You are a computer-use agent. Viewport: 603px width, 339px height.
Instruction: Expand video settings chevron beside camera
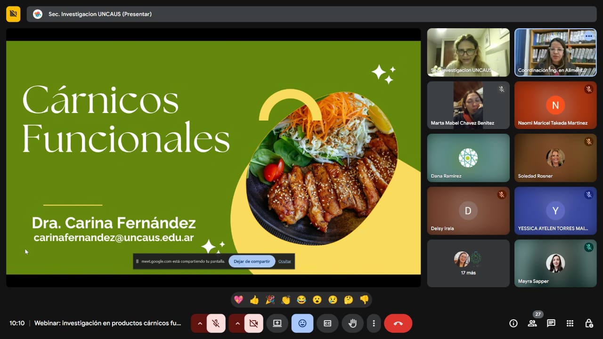pyautogui.click(x=237, y=323)
